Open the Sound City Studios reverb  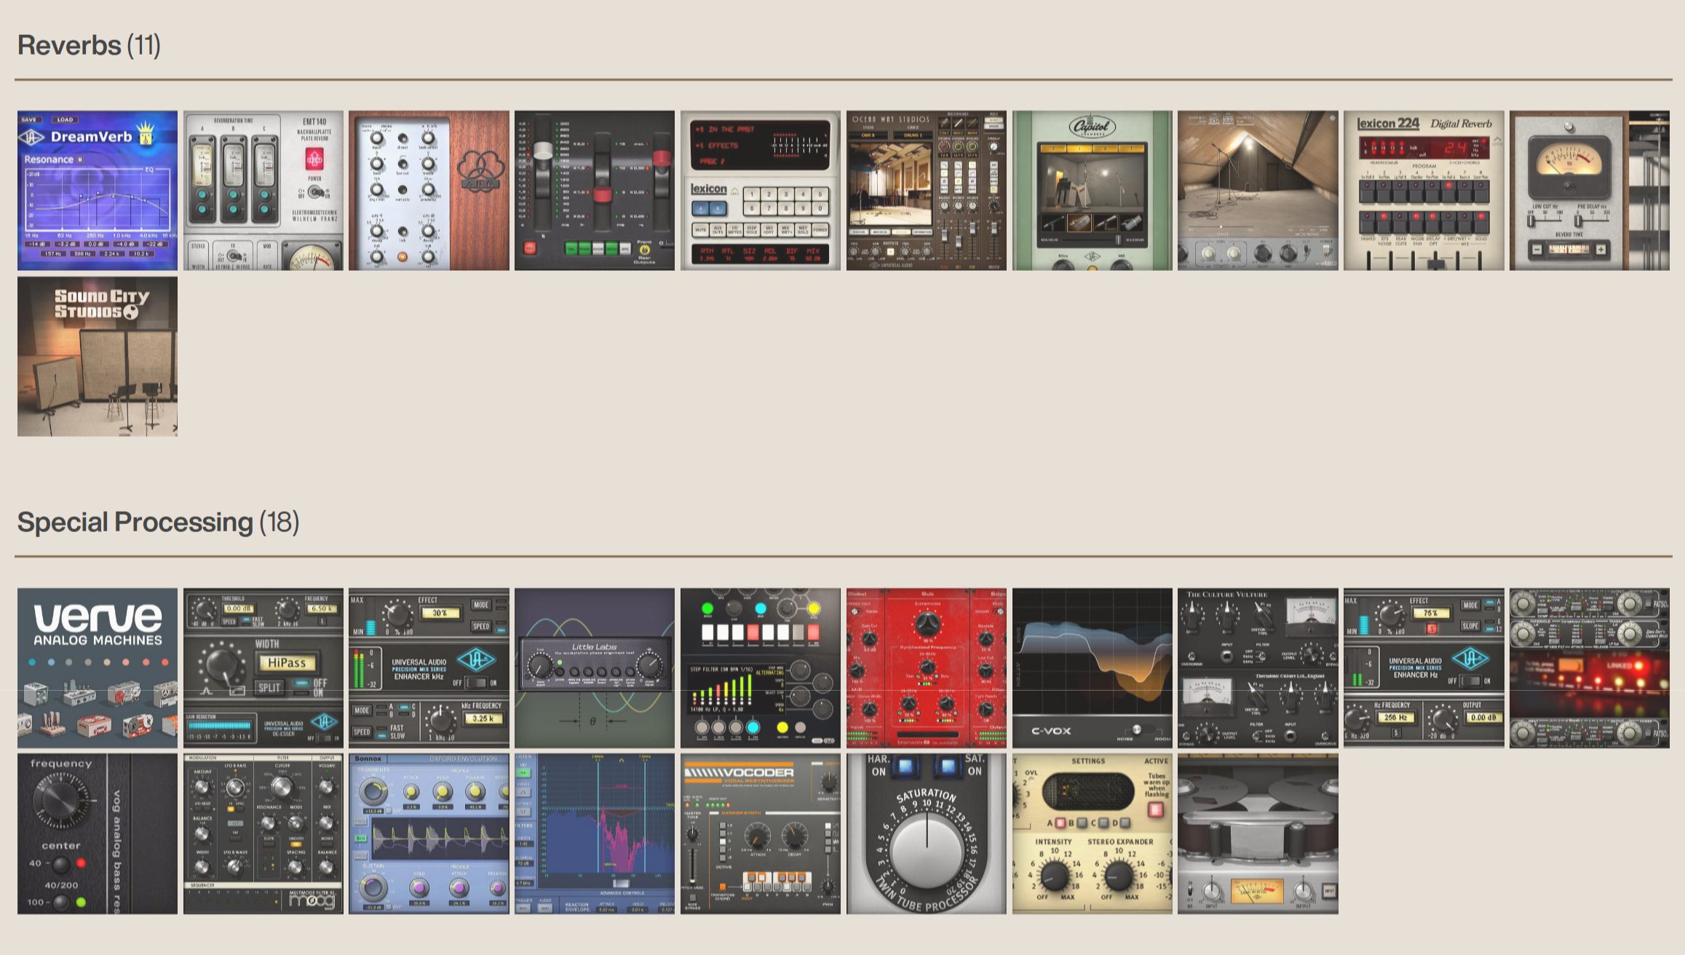point(96,355)
